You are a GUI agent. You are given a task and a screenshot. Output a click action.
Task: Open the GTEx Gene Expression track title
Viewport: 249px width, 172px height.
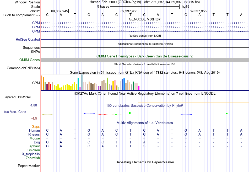pyautogui.click(x=145, y=73)
